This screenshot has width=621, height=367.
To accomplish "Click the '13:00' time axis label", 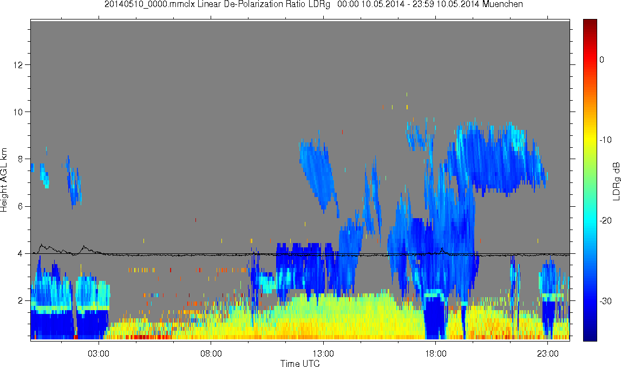I will click(x=323, y=353).
